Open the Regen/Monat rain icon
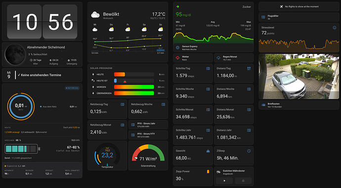Viewport: 341px width, 188px height. [x=218, y=58]
